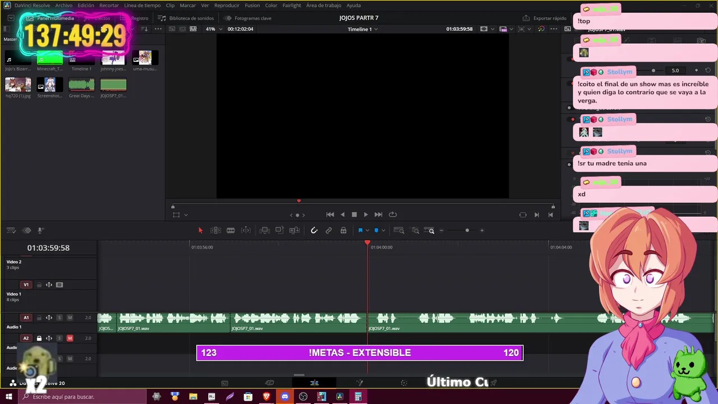Open flag color dropdown arrow
Image resolution: width=718 pixels, height=404 pixels.
point(367,231)
